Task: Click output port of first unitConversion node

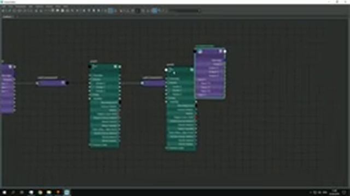Action: [67, 83]
